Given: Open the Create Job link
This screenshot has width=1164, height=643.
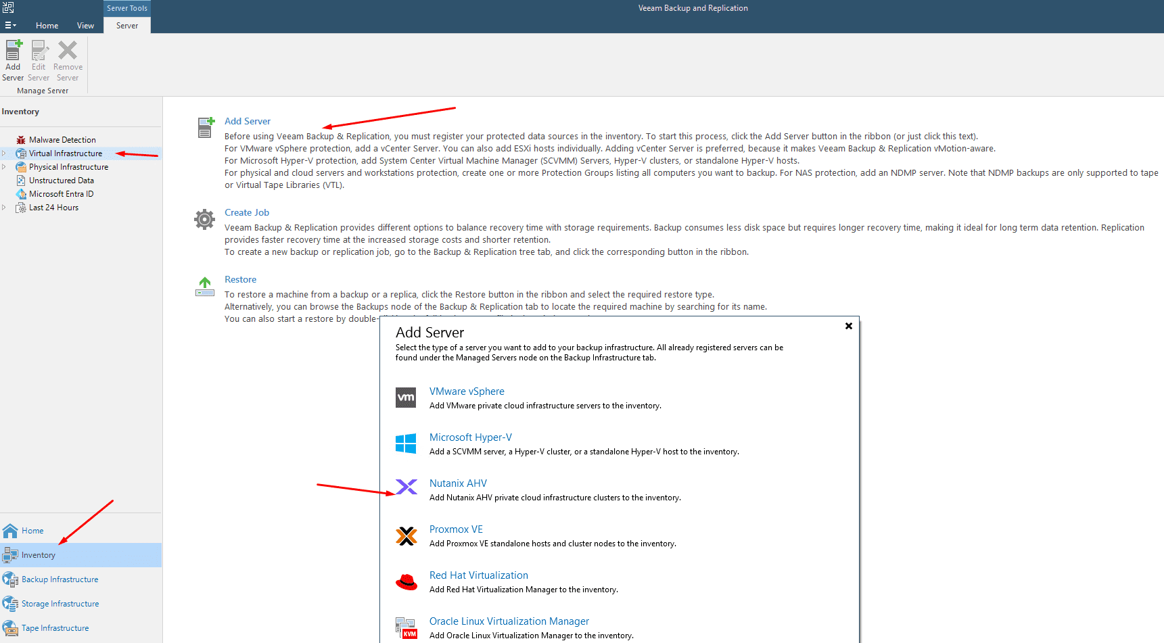Looking at the screenshot, I should point(247,212).
